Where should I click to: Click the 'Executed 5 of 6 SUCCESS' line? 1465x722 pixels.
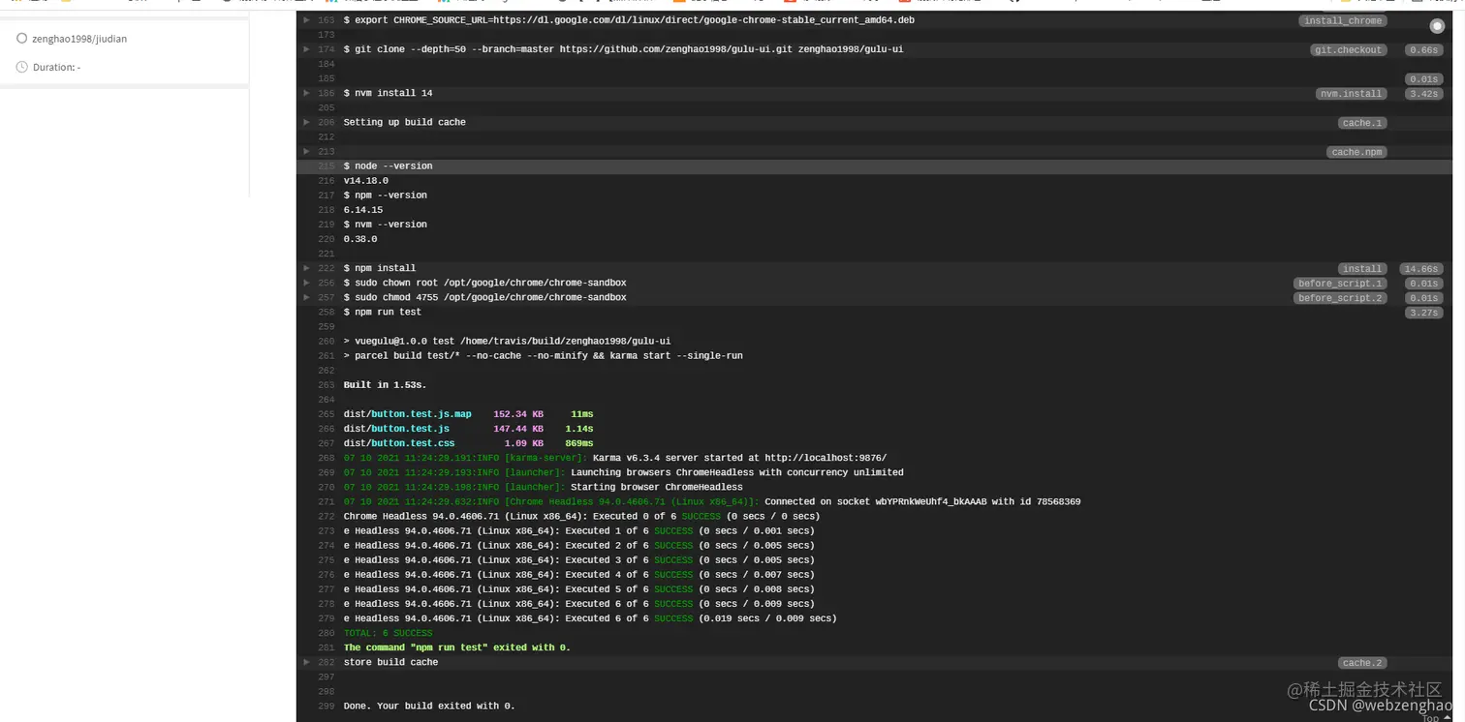pos(578,588)
